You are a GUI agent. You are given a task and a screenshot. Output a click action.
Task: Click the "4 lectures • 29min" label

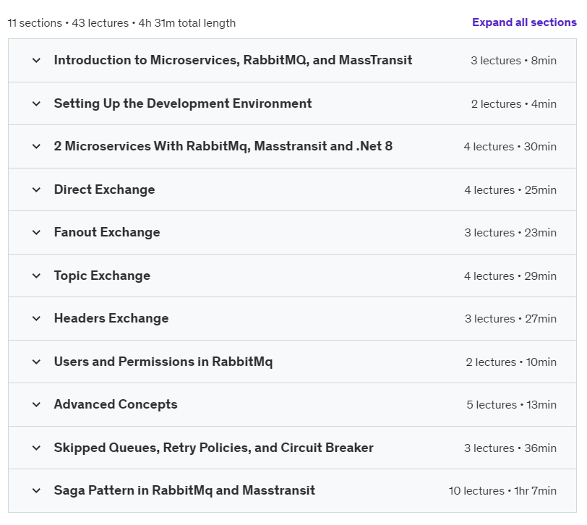coord(510,276)
